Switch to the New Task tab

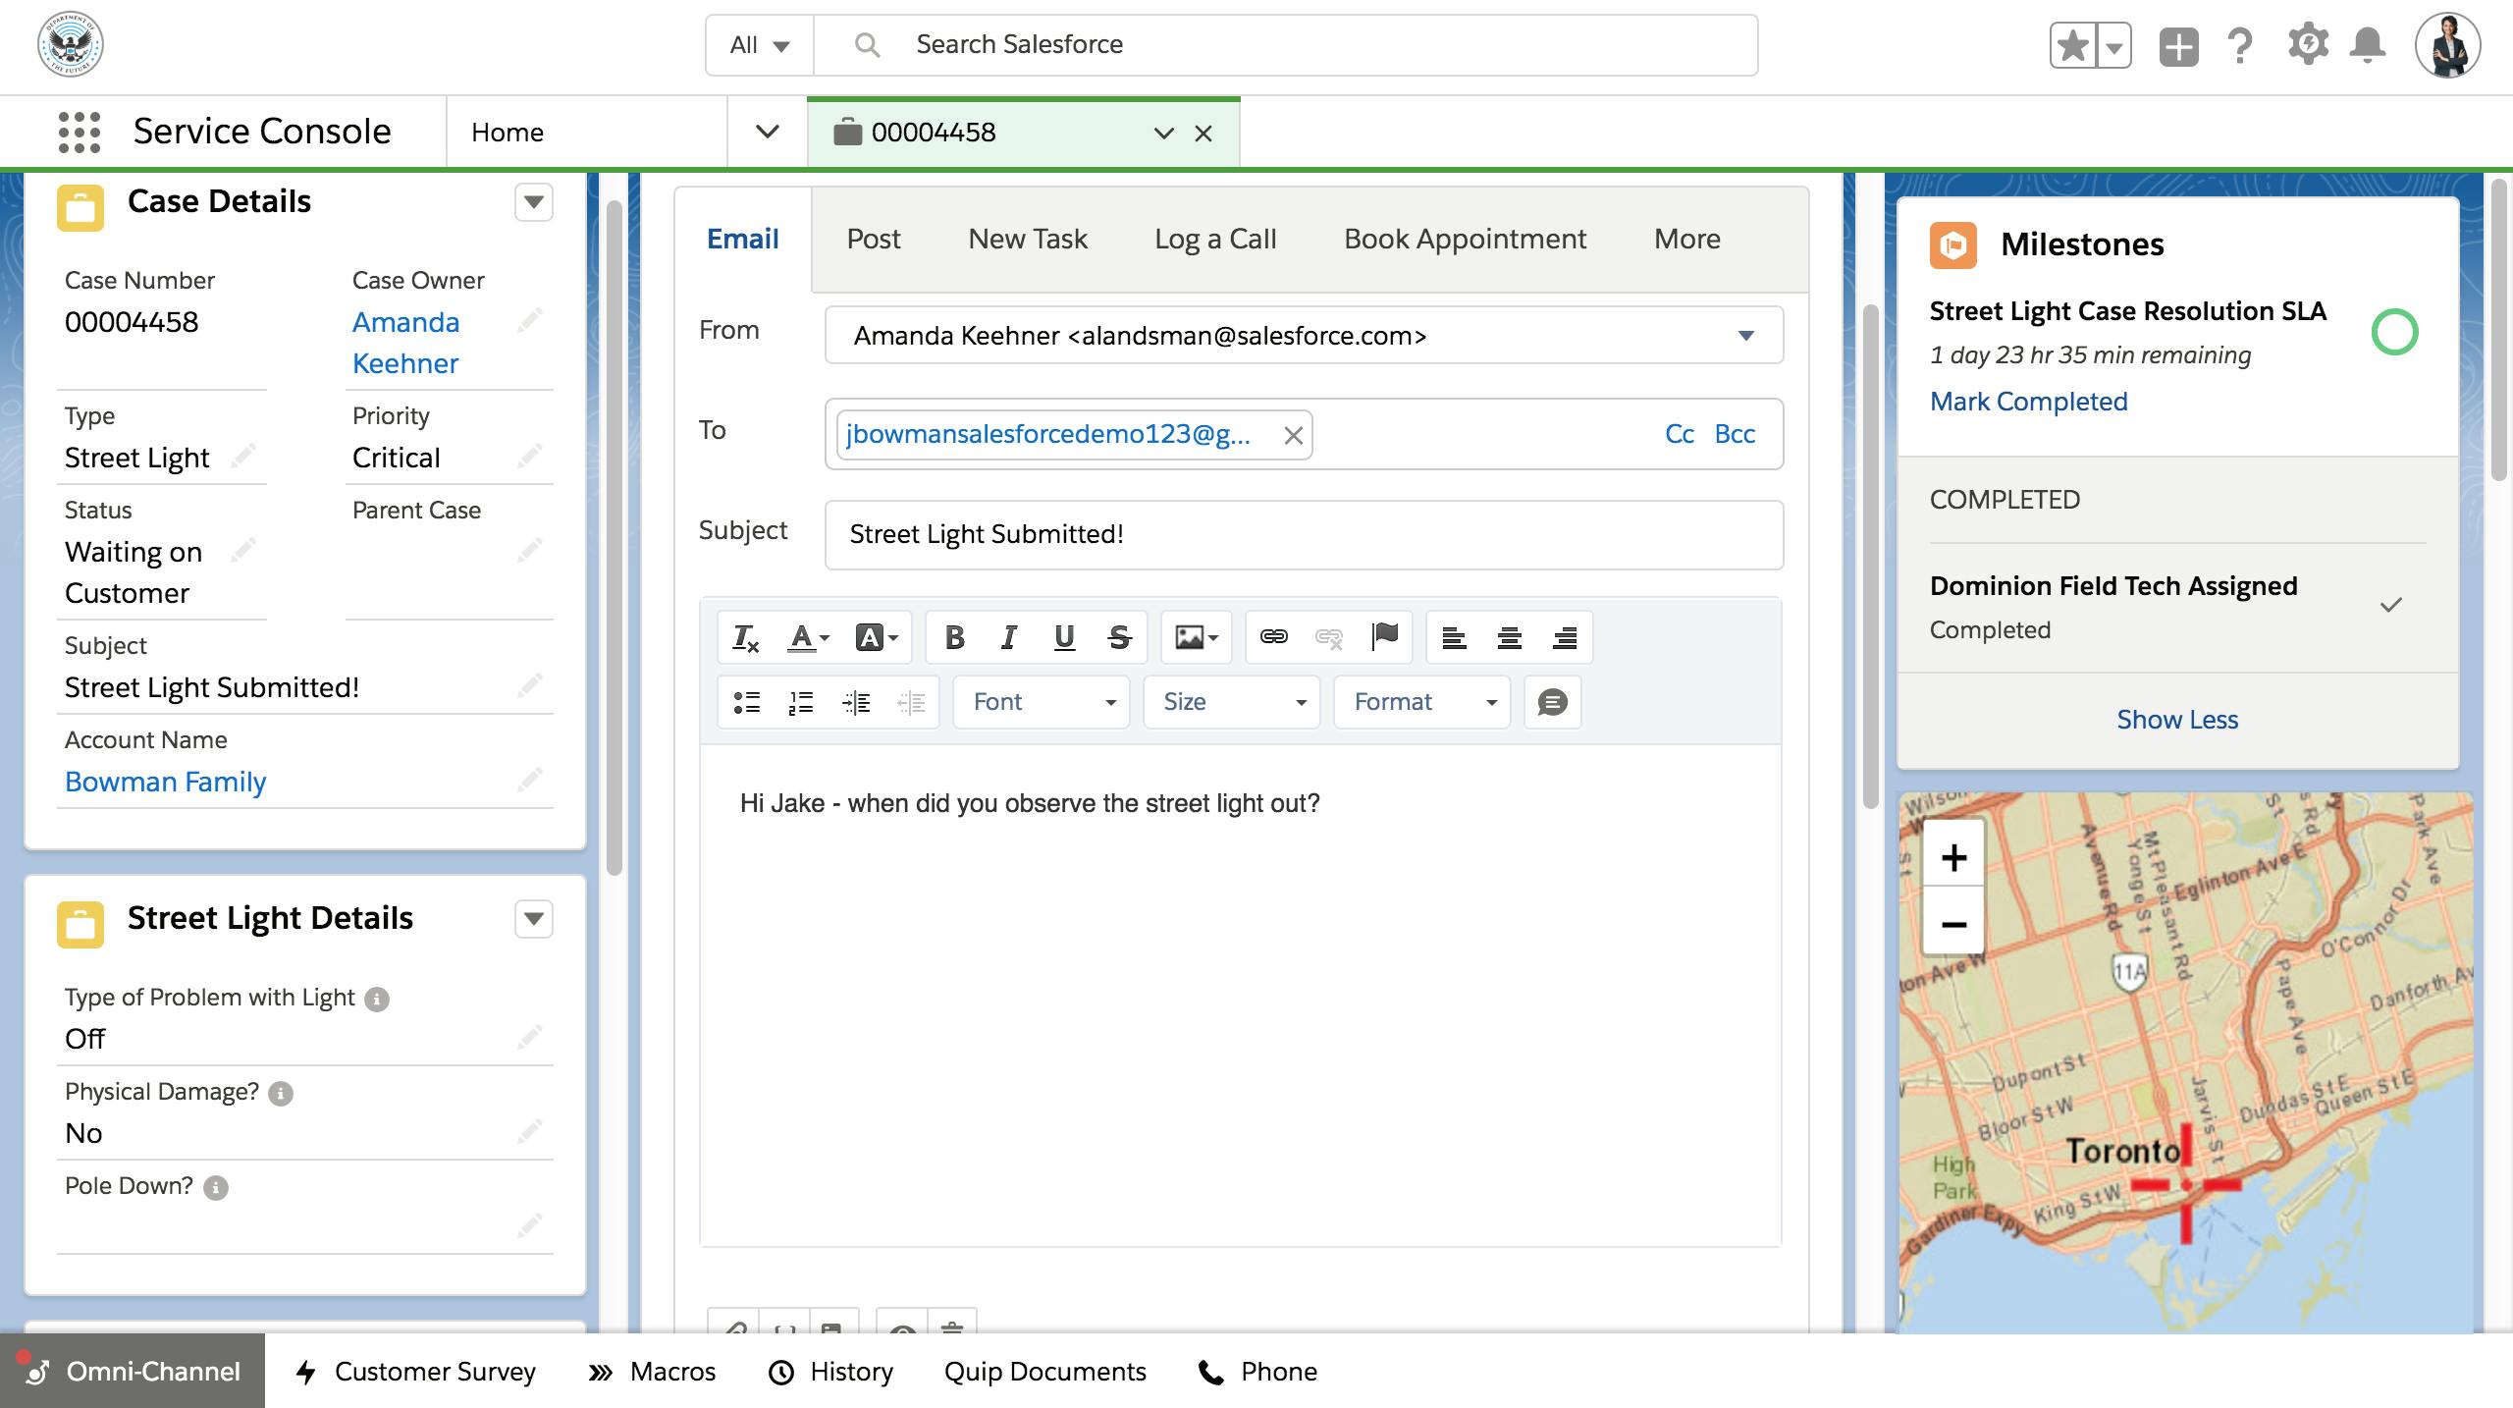(x=1028, y=239)
